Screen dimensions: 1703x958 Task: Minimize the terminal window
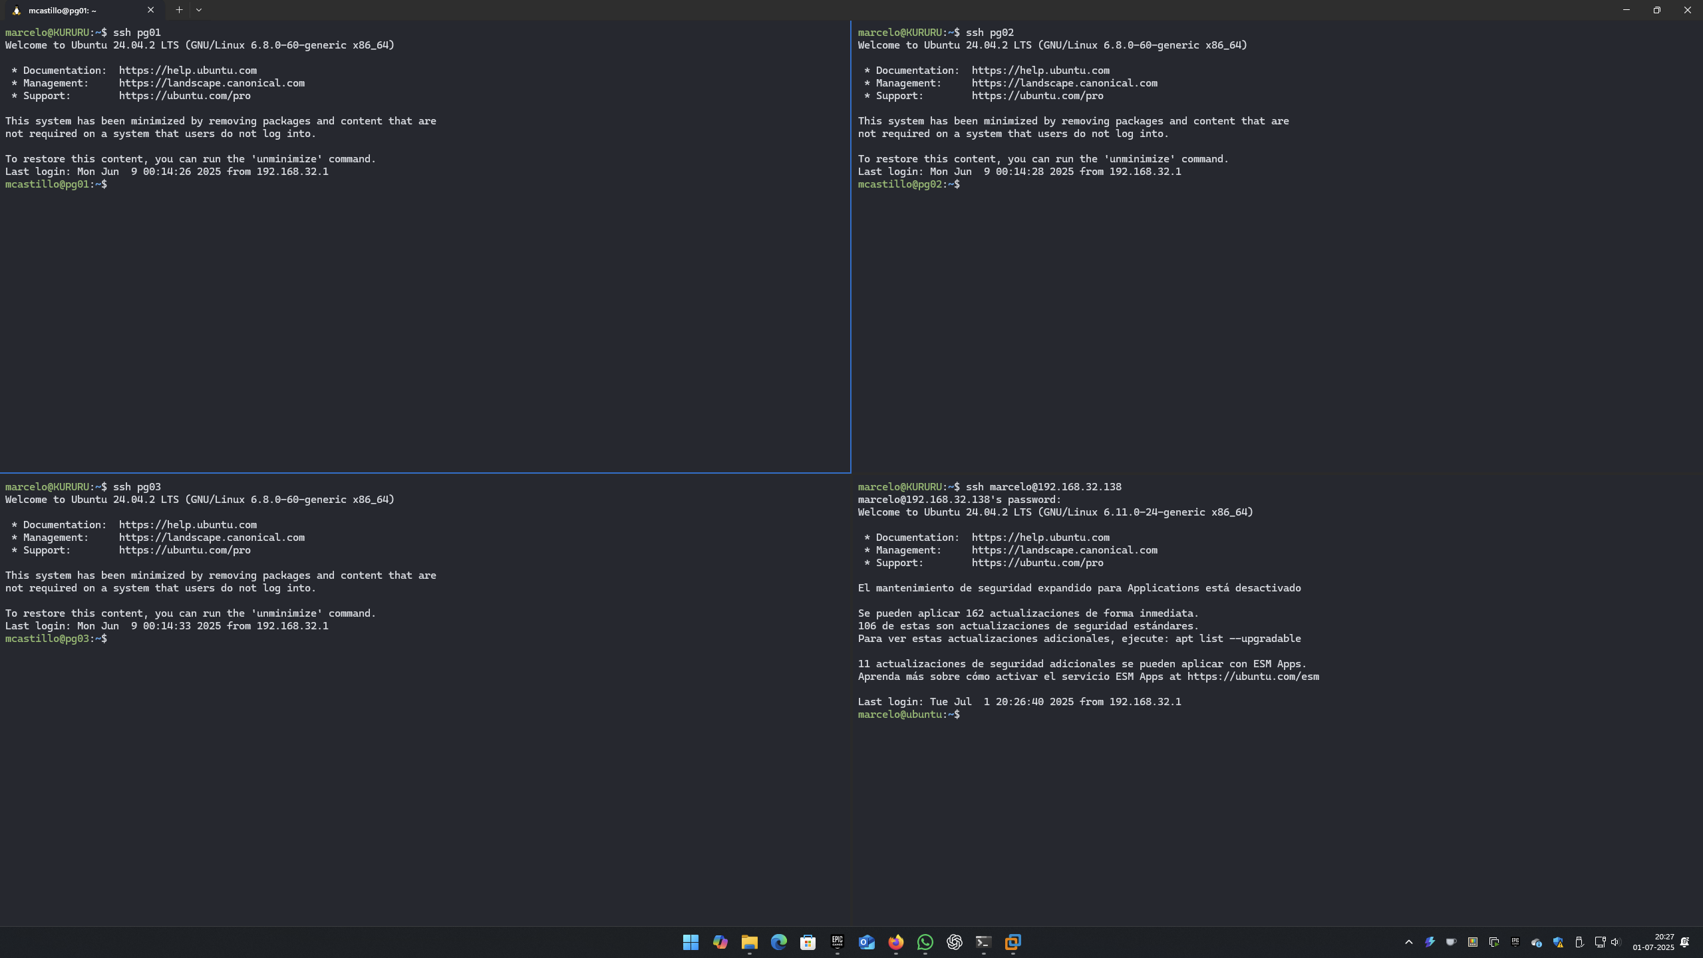coord(1626,10)
